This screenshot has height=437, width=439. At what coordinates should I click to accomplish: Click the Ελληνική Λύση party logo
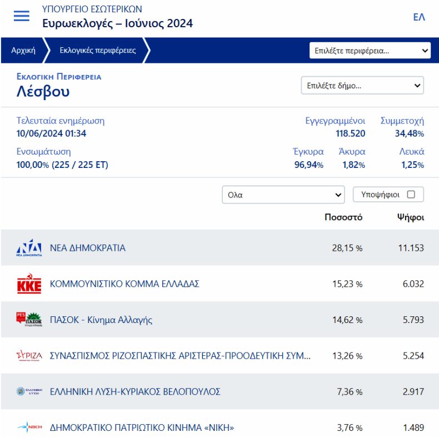tap(29, 391)
